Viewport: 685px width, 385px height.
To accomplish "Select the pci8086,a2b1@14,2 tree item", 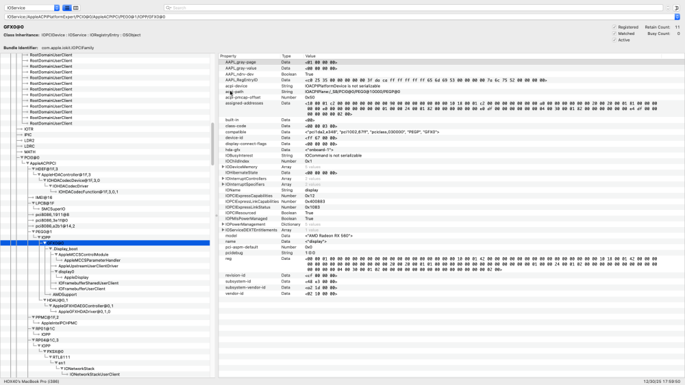I will click(x=55, y=226).
